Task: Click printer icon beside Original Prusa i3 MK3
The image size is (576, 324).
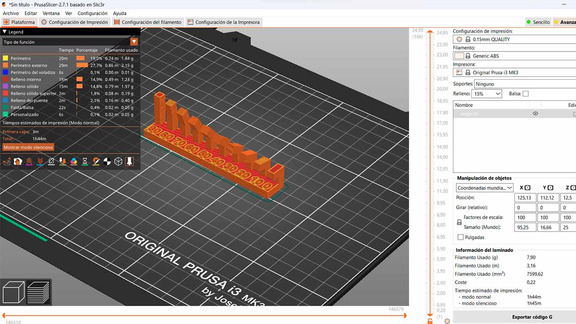Action: coord(459,73)
